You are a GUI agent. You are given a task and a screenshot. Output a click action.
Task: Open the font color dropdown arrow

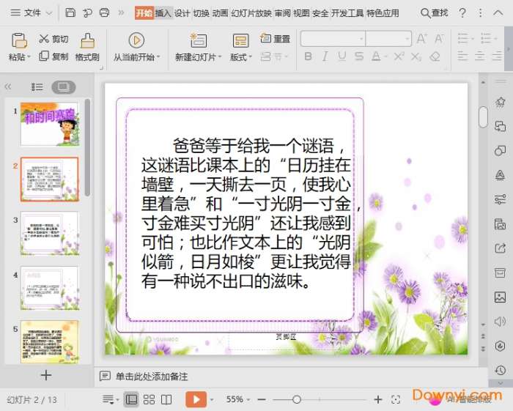coord(385,57)
